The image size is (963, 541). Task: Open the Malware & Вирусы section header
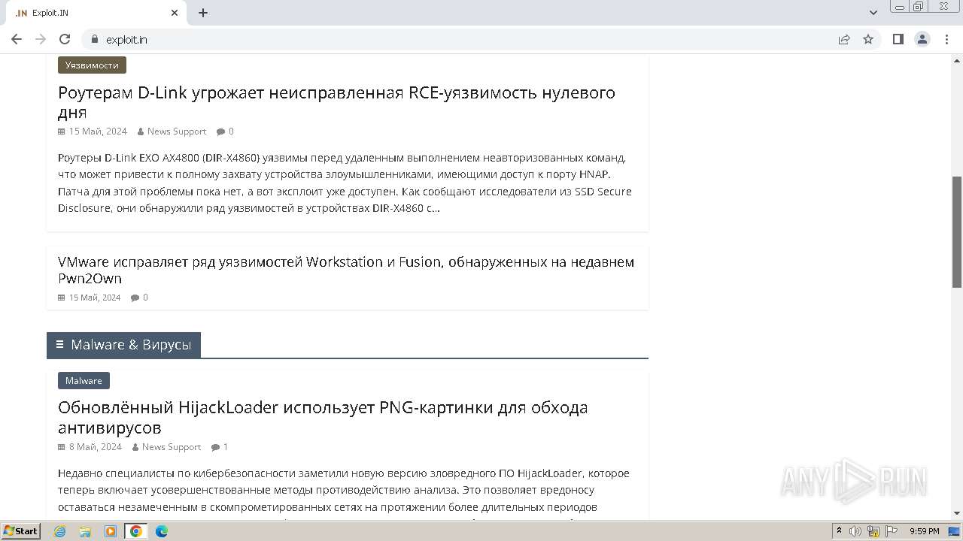(123, 345)
